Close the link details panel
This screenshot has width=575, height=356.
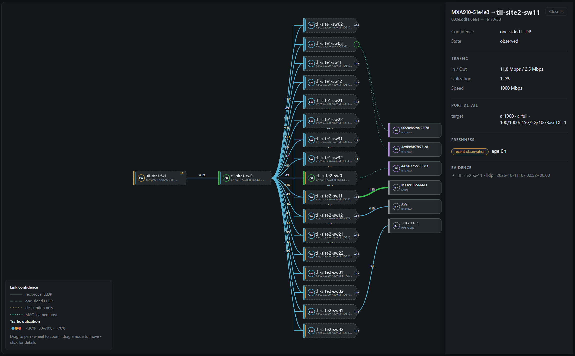(x=556, y=11)
